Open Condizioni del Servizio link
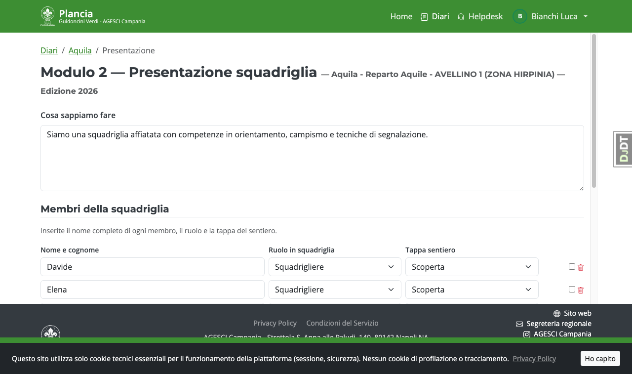632x374 pixels. 342,323
